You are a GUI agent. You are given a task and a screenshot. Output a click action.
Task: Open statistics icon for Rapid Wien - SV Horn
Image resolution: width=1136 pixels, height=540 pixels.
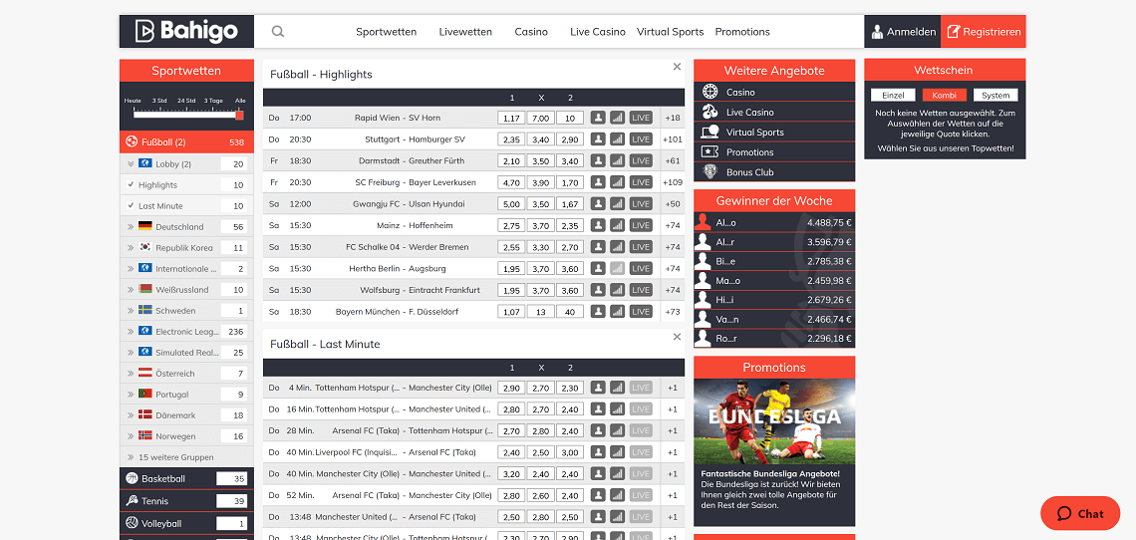click(617, 118)
